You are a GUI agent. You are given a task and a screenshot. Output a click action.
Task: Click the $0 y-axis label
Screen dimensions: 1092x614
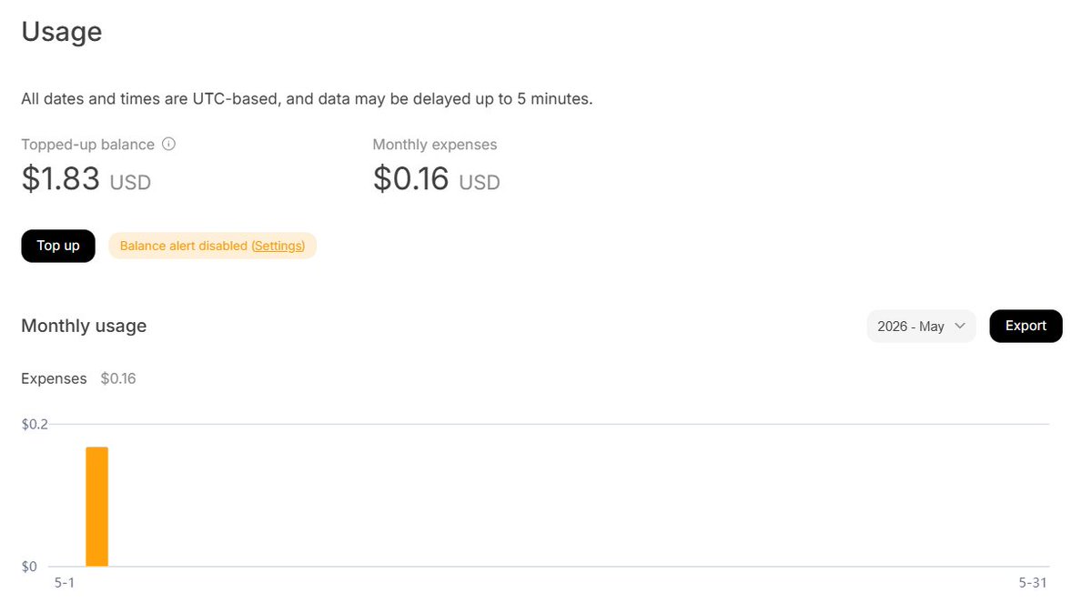[29, 566]
